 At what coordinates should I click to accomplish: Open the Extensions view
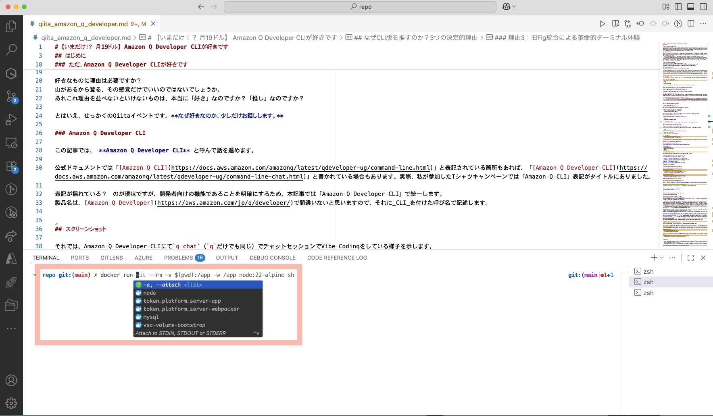[x=11, y=166]
